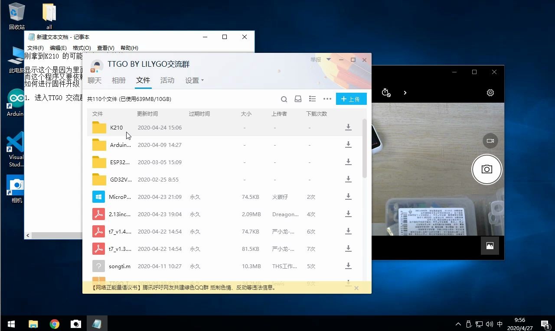
Task: Download the ESP32... folder
Action: click(348, 162)
